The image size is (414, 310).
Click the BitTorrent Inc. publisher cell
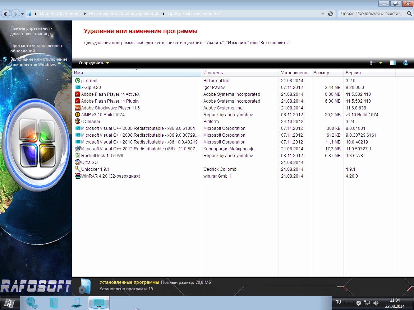tap(216, 81)
